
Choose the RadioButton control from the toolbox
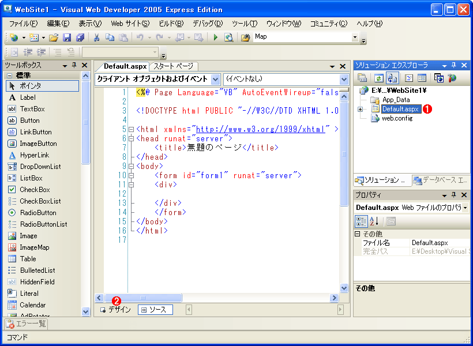point(35,213)
